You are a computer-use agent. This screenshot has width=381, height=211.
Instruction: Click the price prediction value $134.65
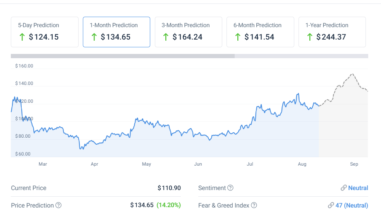(x=142, y=205)
